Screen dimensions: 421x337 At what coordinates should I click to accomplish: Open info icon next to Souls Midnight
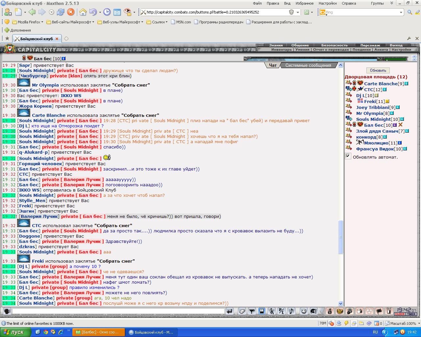tap(402, 119)
